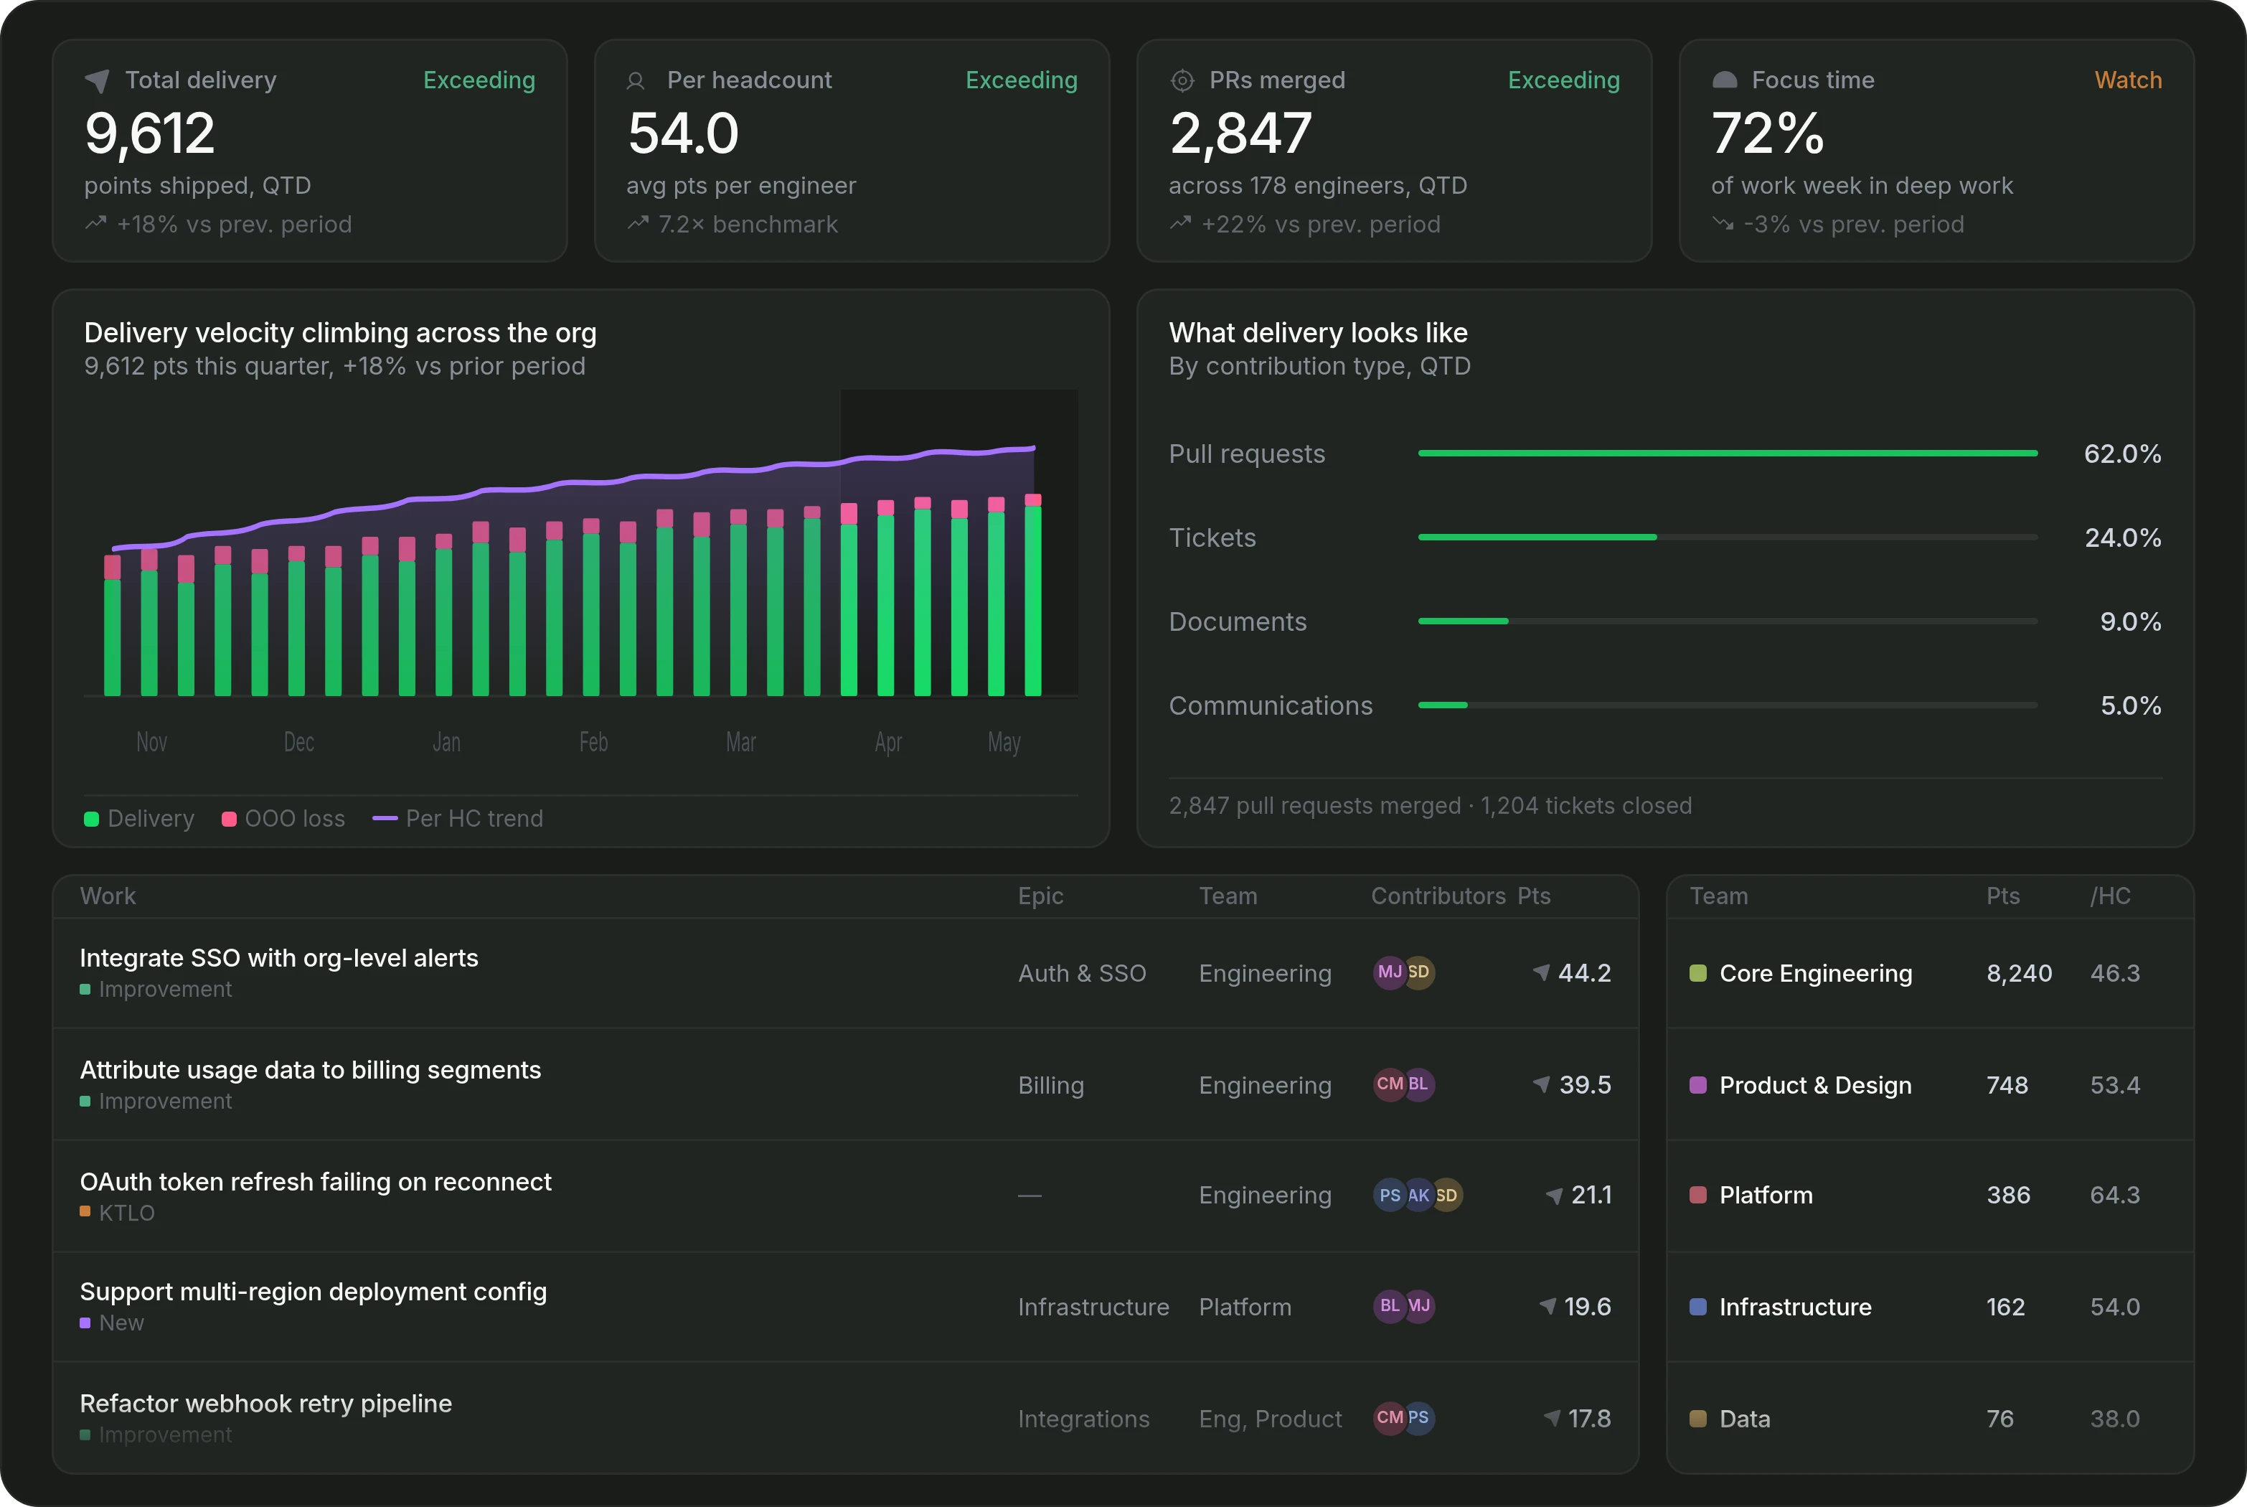2247x1507 pixels.
Task: Click the Total delivery paper-plane icon
Action: pos(97,80)
